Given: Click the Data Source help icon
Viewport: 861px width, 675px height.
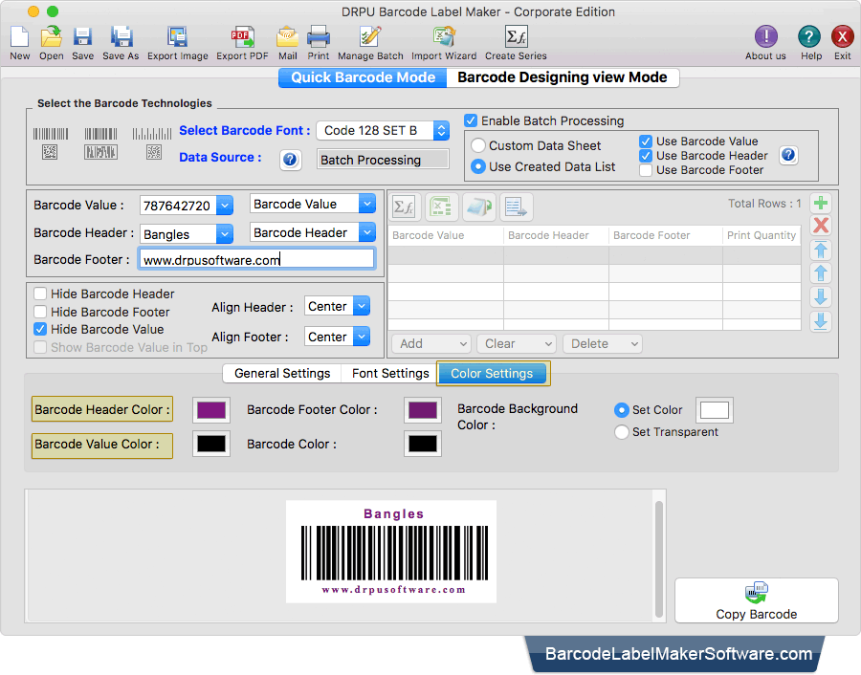Looking at the screenshot, I should coord(290,160).
